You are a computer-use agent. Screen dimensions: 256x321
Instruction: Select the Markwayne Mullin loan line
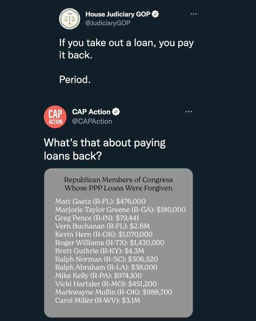point(113,292)
